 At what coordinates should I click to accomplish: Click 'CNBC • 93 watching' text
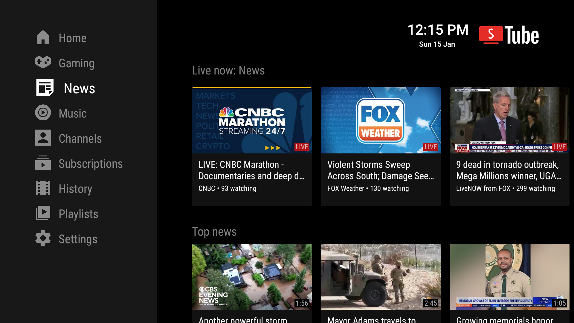point(227,188)
